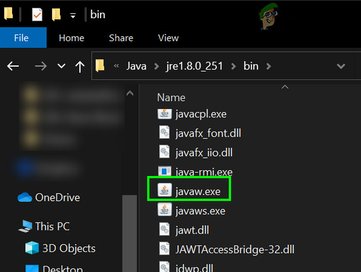The height and width of the screenshot is (272, 361).
Task: Click the OneDrive cloud icon
Action: coord(24,198)
